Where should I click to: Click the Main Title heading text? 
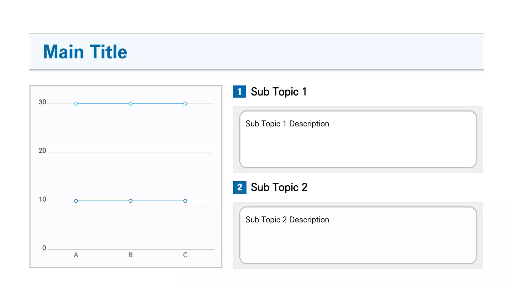click(85, 52)
